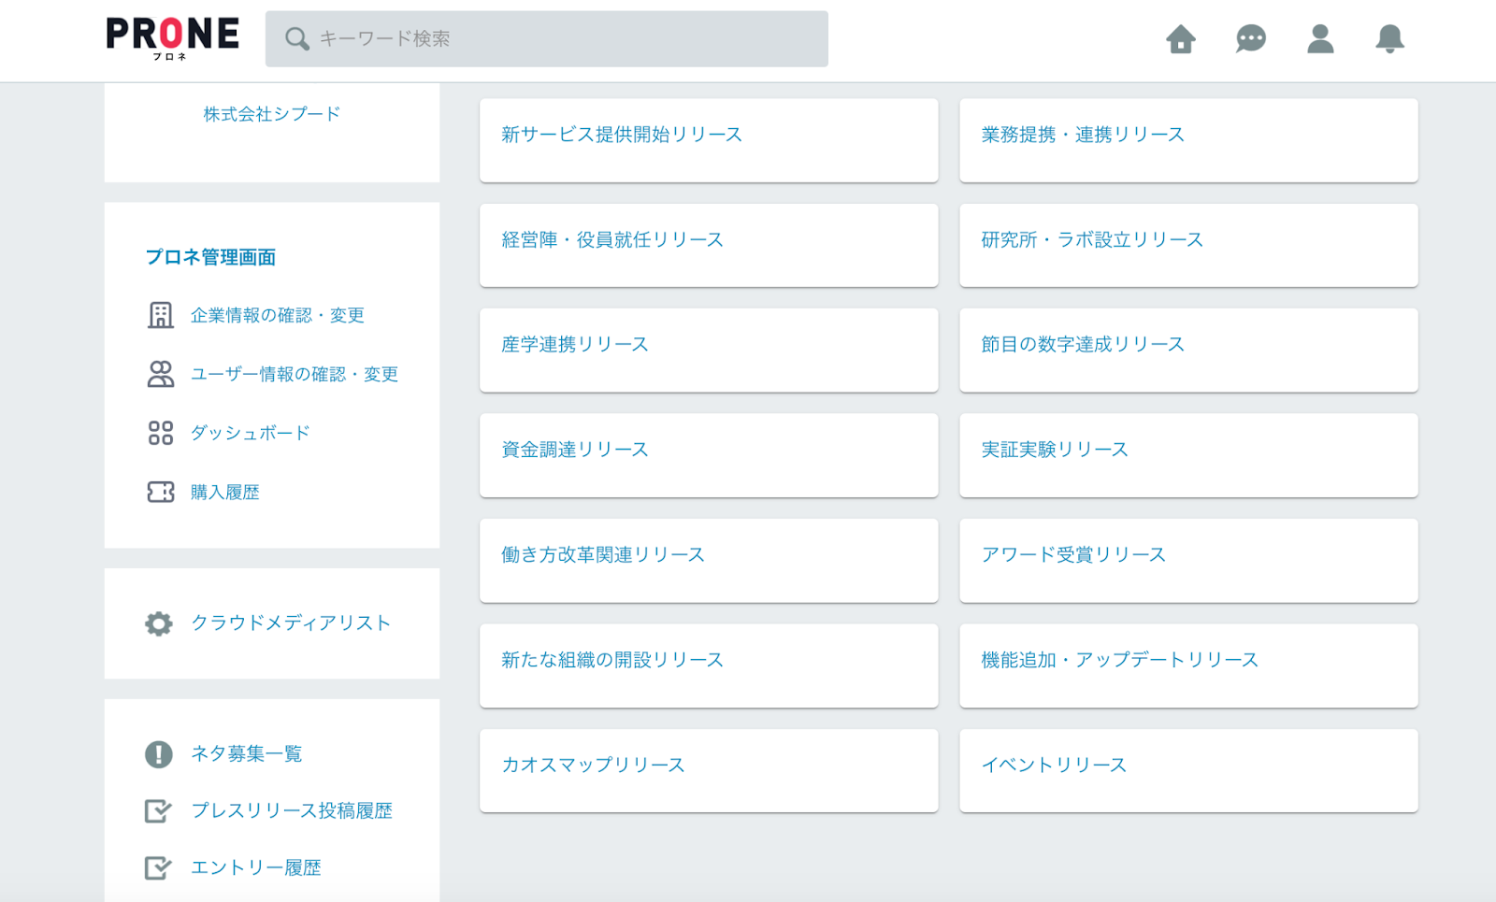Click the exclamation icon for ネタ募集一覧
This screenshot has height=902, width=1496.
(159, 754)
